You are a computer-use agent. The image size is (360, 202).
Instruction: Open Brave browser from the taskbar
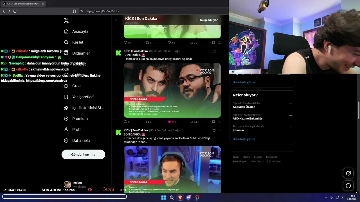pos(180,198)
